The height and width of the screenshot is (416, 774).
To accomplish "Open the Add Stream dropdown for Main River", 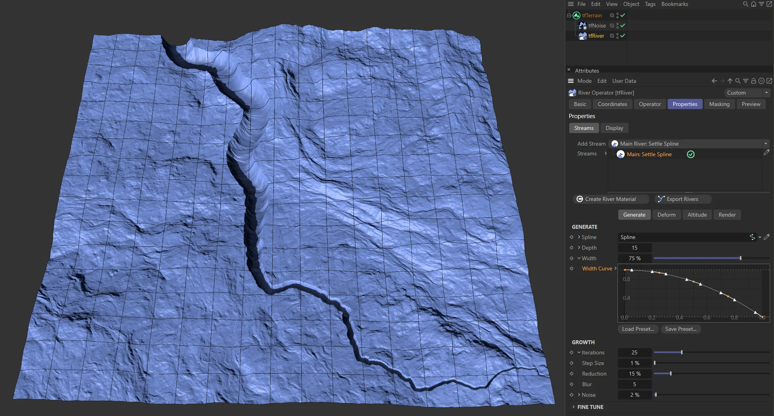I will [x=767, y=144].
